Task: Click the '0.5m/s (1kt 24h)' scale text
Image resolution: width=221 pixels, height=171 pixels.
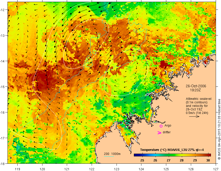Action: pos(197,113)
